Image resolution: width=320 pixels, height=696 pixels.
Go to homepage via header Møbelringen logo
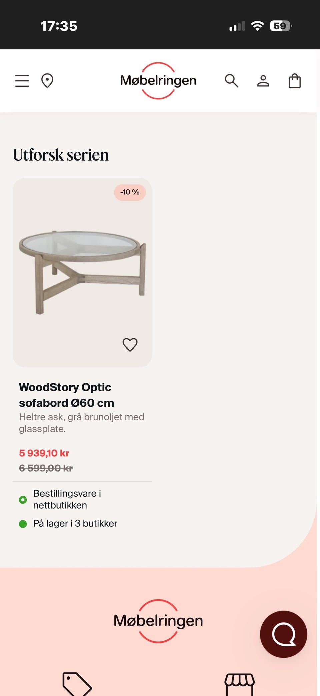158,81
